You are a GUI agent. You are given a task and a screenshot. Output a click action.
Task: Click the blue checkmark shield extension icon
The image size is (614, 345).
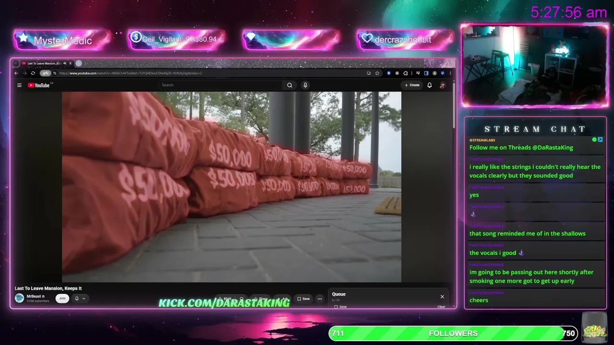[442, 73]
